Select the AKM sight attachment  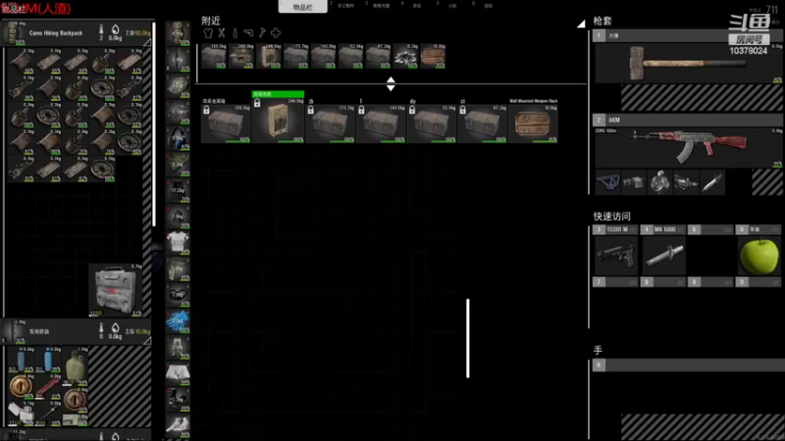[x=633, y=182]
